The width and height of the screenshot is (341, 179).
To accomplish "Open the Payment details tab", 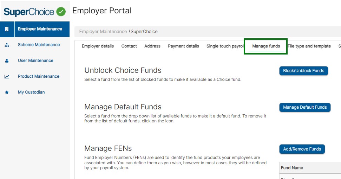I will [x=183, y=46].
